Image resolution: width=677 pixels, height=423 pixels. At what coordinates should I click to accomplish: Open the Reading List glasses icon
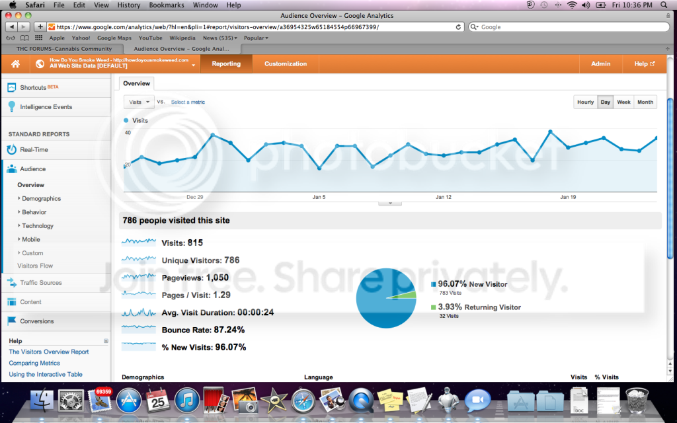(x=11, y=38)
